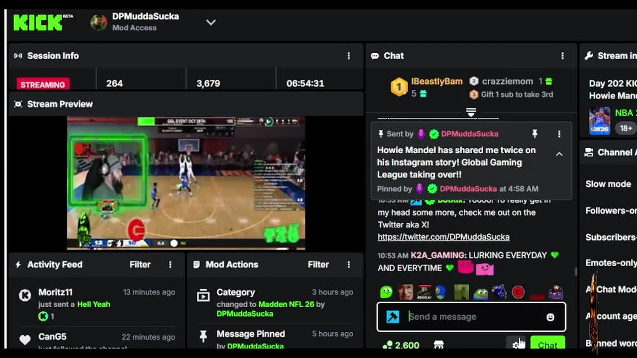Open the Activity Feed options menu
The image size is (637, 358).
[170, 265]
